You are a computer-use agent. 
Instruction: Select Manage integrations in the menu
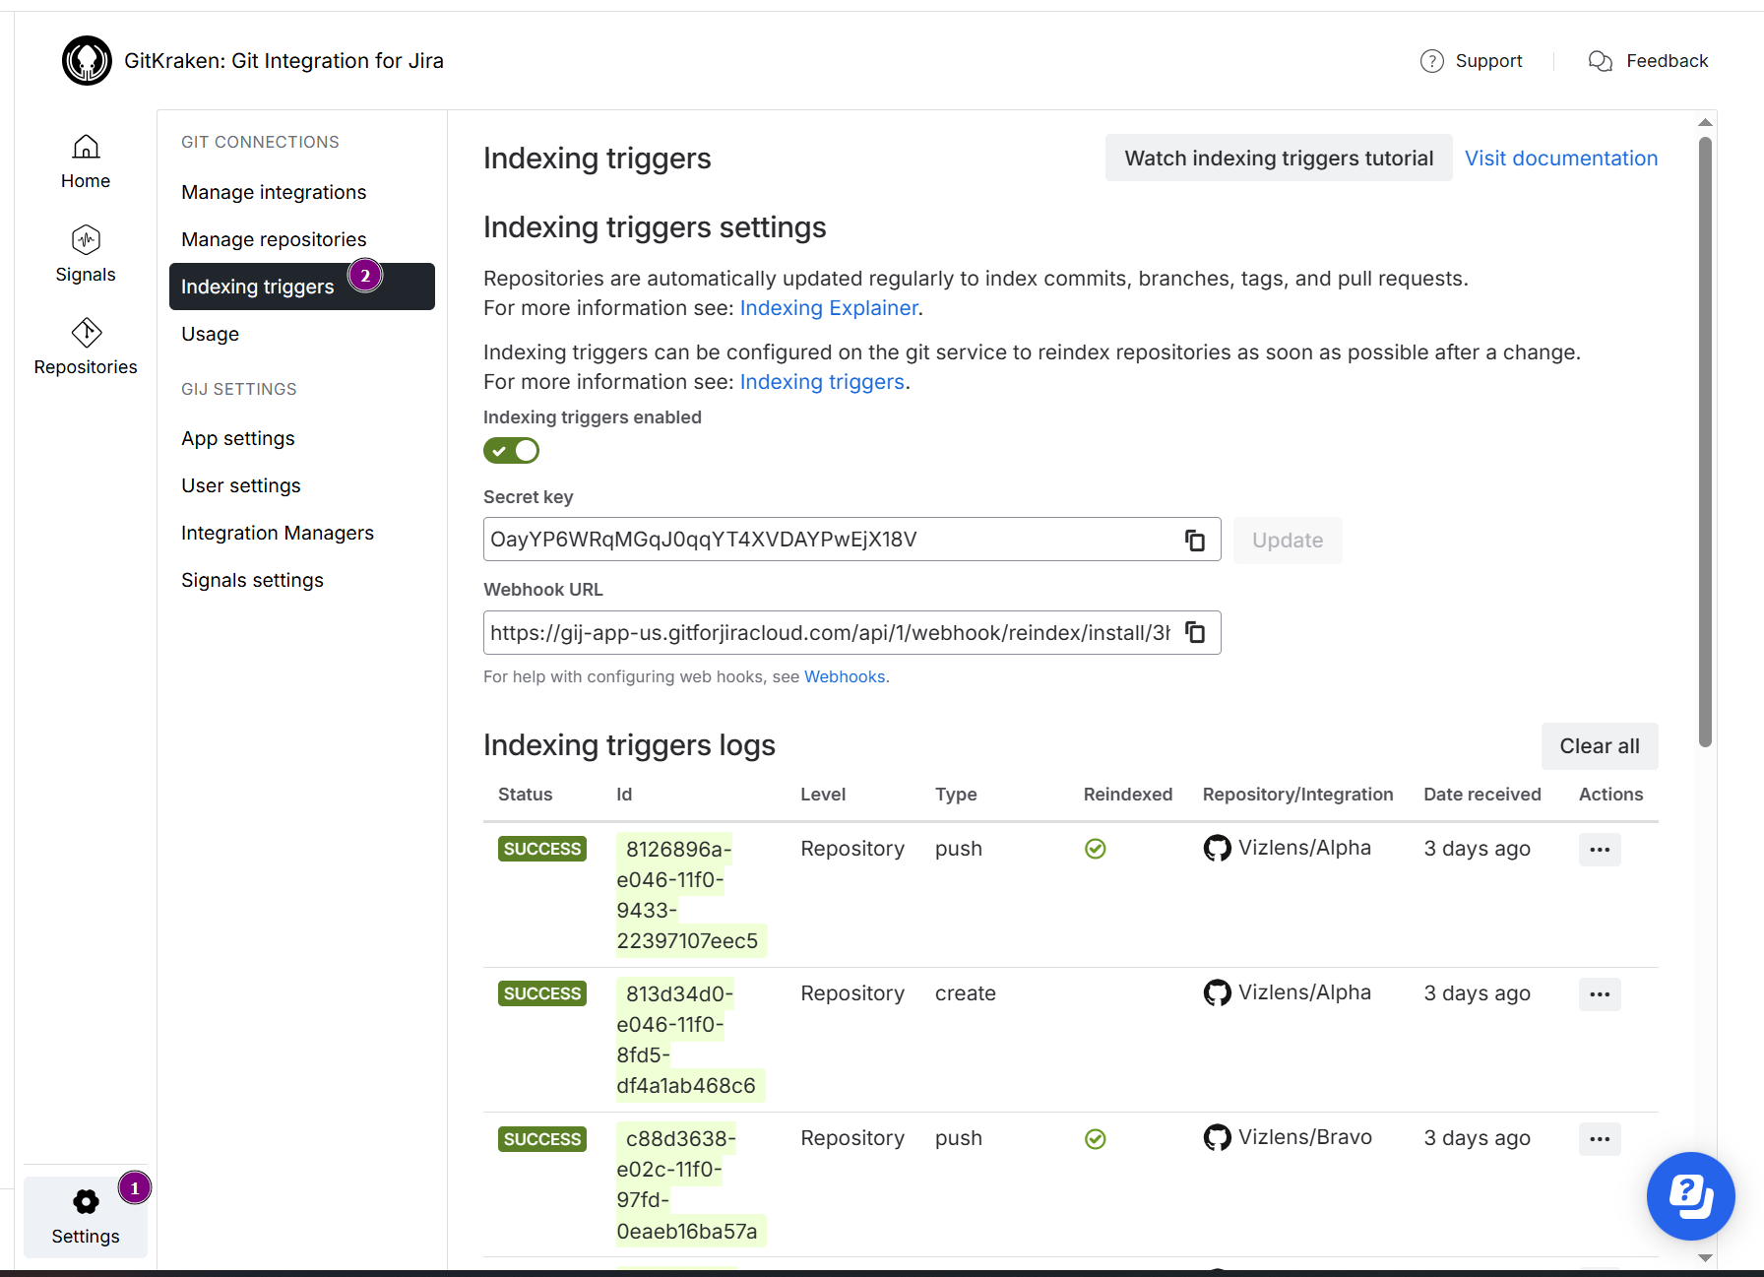click(x=274, y=192)
